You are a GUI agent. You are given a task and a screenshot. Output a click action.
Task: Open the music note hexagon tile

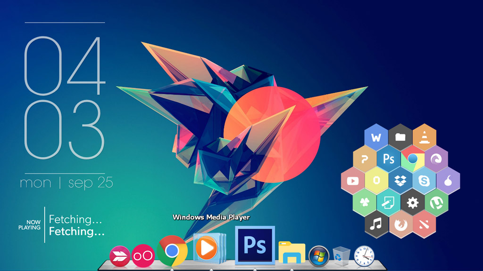point(376,224)
